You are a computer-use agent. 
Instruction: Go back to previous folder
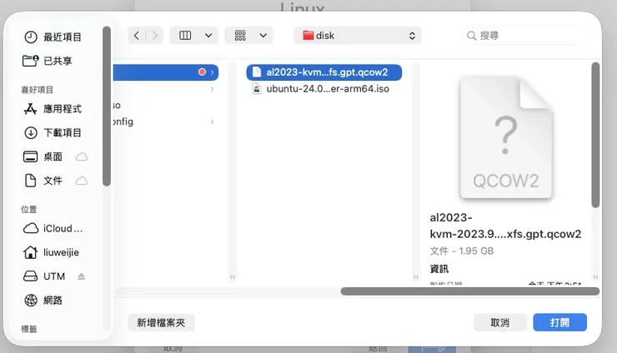point(137,36)
